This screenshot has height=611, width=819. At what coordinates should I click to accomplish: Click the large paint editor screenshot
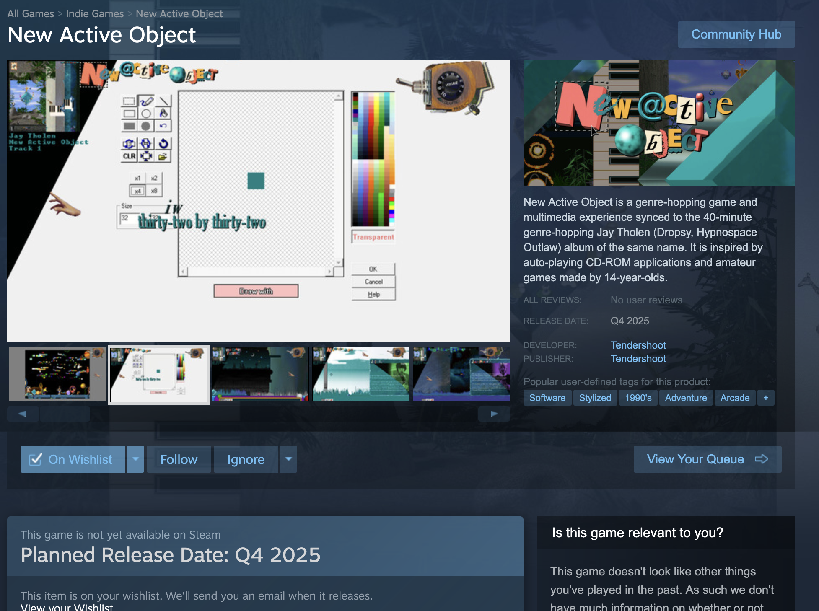coord(259,200)
